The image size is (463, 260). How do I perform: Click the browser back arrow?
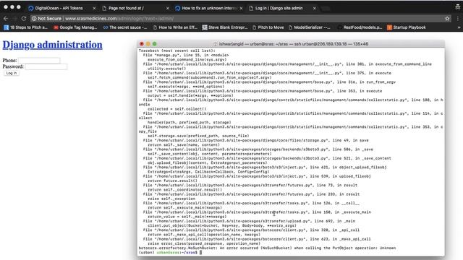coord(6,19)
